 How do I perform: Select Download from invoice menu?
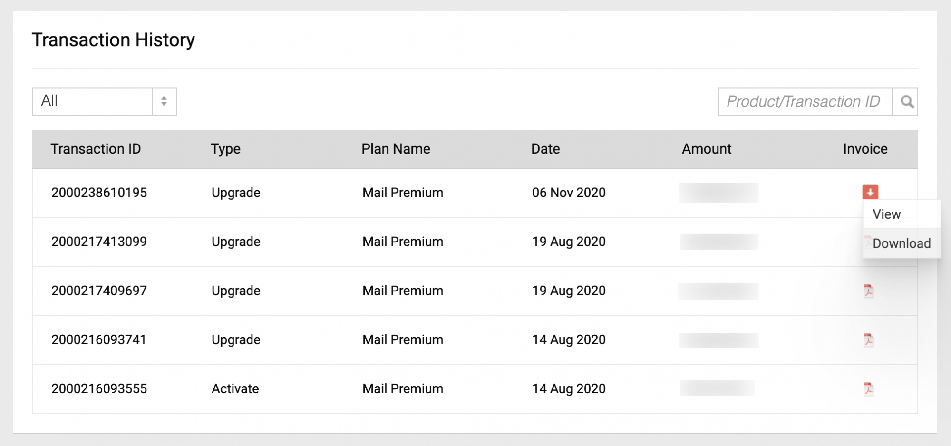pos(901,243)
